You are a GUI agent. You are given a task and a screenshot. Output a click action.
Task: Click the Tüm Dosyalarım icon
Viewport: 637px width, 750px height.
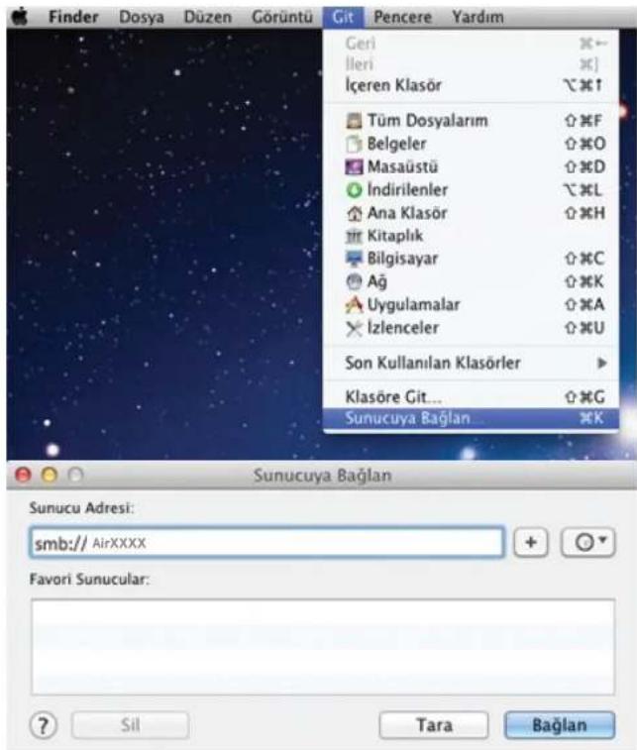[x=354, y=121]
